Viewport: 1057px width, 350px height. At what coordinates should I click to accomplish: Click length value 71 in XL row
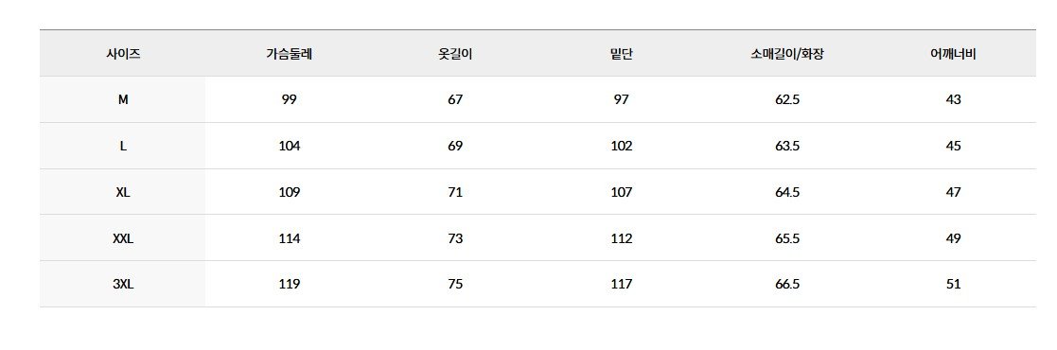pos(455,192)
